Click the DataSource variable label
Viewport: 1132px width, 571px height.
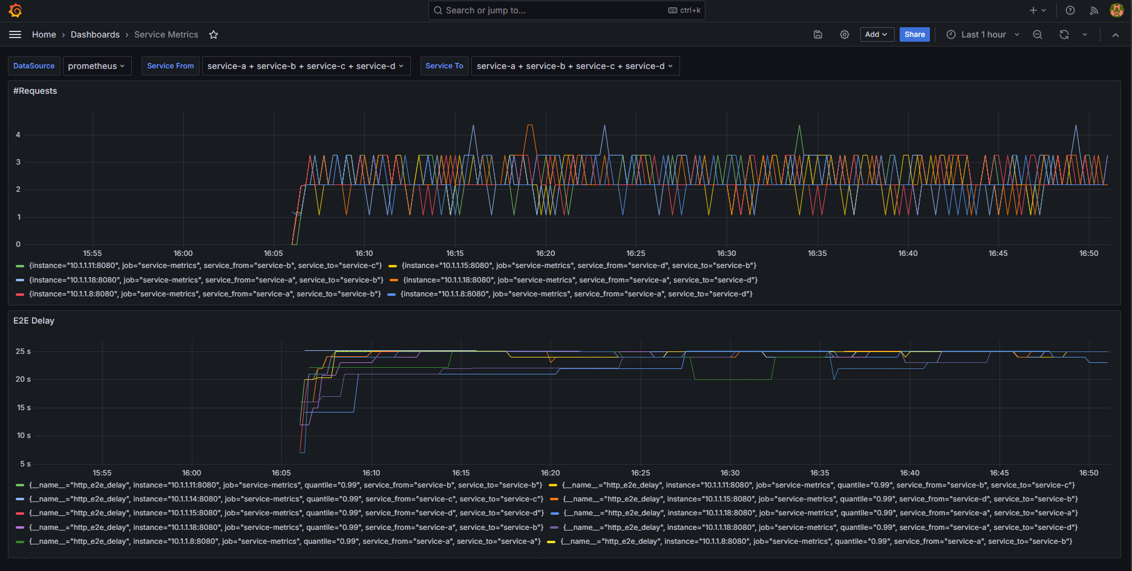[34, 66]
